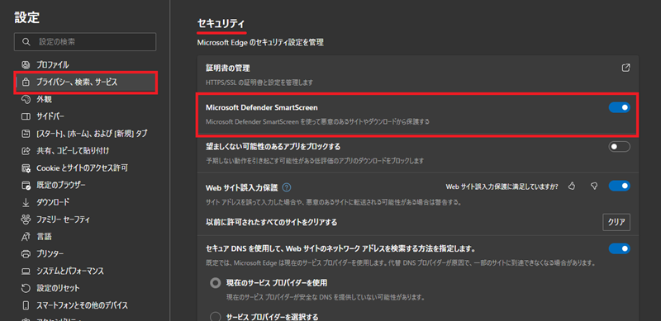The image size is (661, 321).
Task: Click the download arrow icon beside ダウンロード
Action: pos(26,202)
